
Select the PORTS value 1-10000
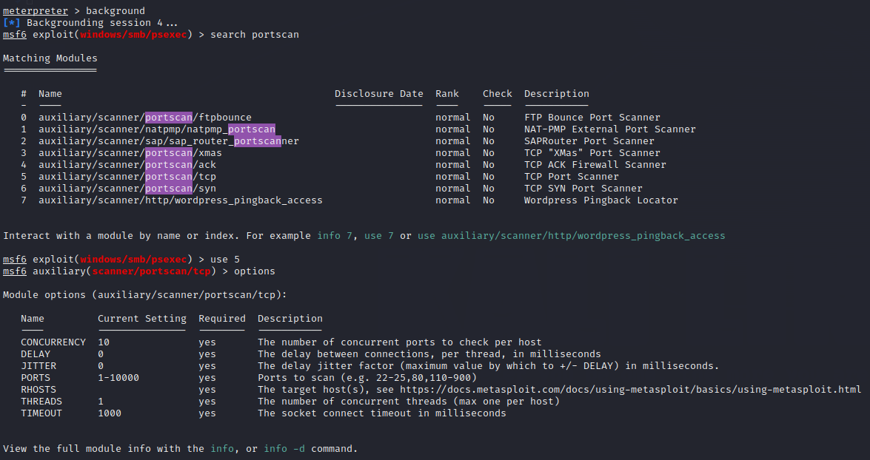click(118, 378)
